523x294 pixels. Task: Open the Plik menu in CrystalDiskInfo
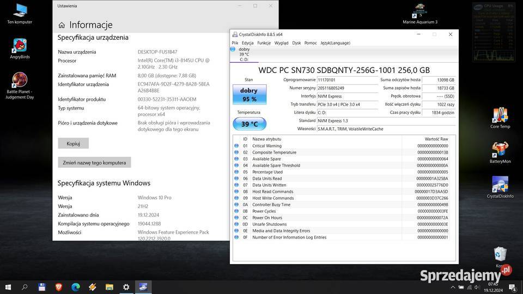coord(235,43)
